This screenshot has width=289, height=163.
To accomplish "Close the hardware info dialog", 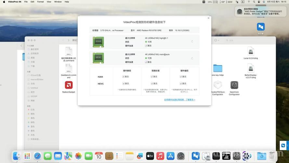I will coord(208,18).
